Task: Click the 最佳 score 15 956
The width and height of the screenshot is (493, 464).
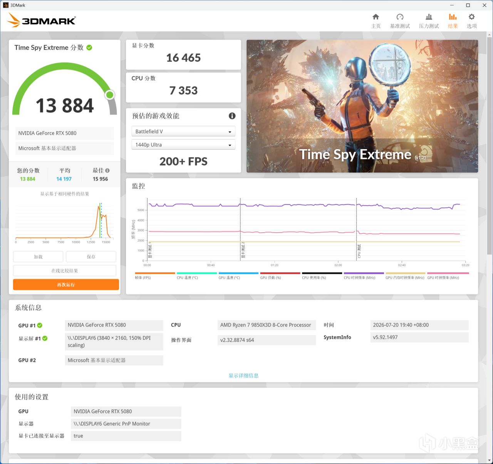Action: pyautogui.click(x=100, y=179)
